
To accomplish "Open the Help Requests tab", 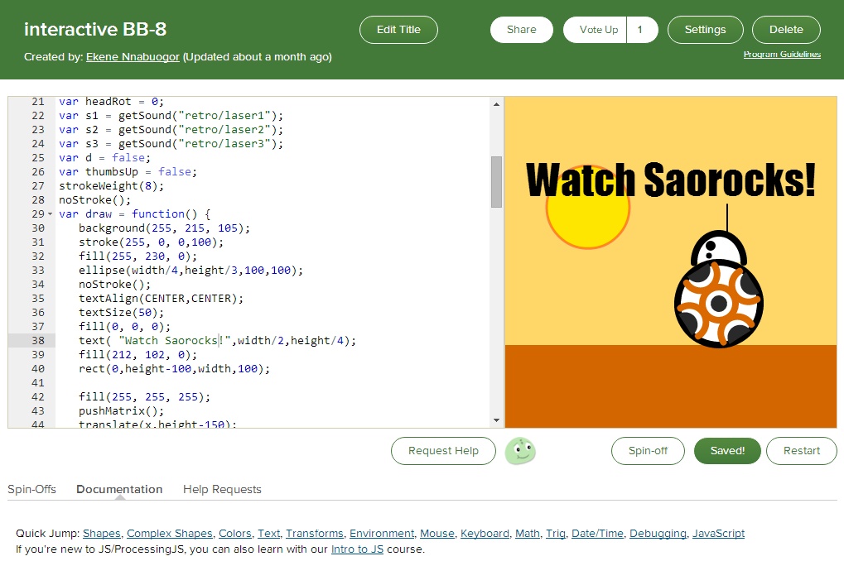I will 222,490.
